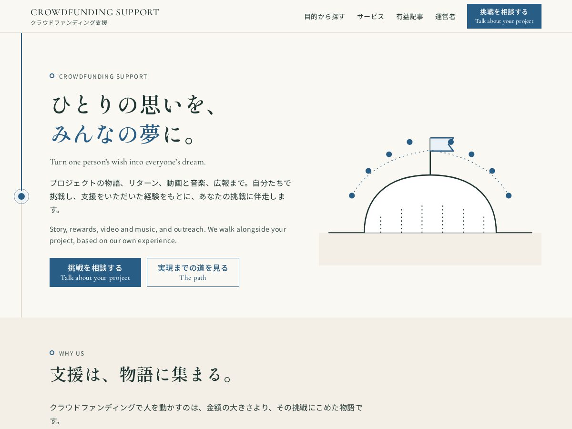The height and width of the screenshot is (429, 572).
Task: Click the dome illustration
Action: pos(430,204)
